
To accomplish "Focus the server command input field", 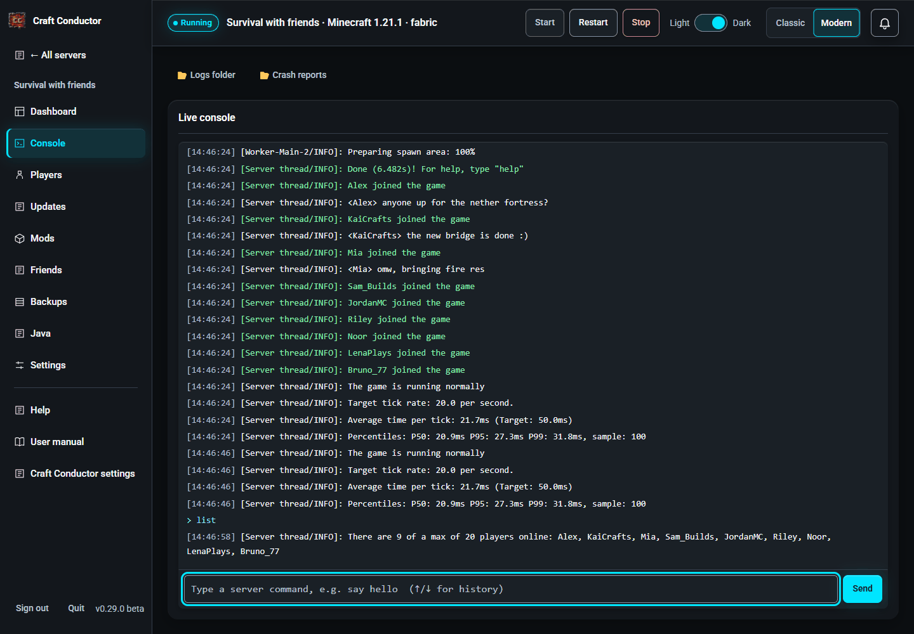I will pyautogui.click(x=511, y=589).
